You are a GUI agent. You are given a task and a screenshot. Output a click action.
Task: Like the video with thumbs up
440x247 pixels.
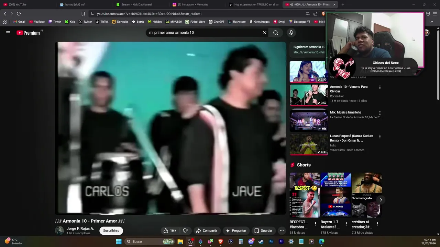tap(170, 231)
